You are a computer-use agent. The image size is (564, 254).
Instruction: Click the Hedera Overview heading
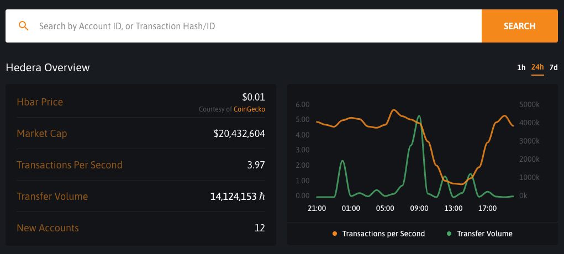[48, 68]
